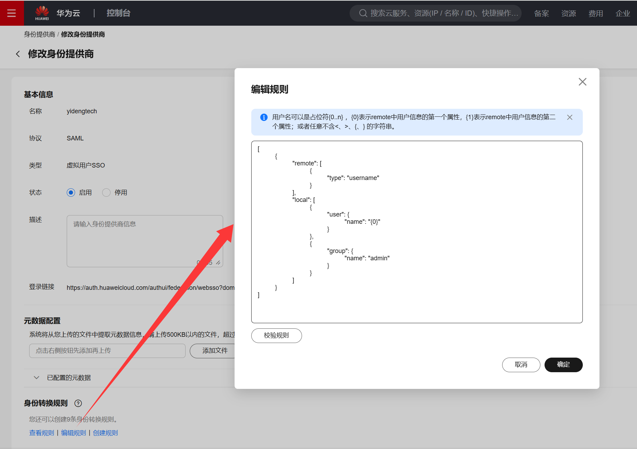Click the back arrow beside 修改身份提供商
Viewport: 637px width, 449px height.
pos(18,54)
